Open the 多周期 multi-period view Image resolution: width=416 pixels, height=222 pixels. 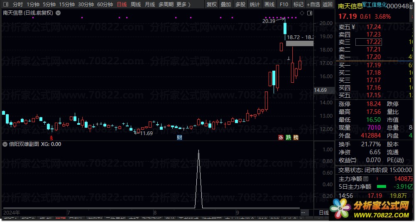(166, 5)
